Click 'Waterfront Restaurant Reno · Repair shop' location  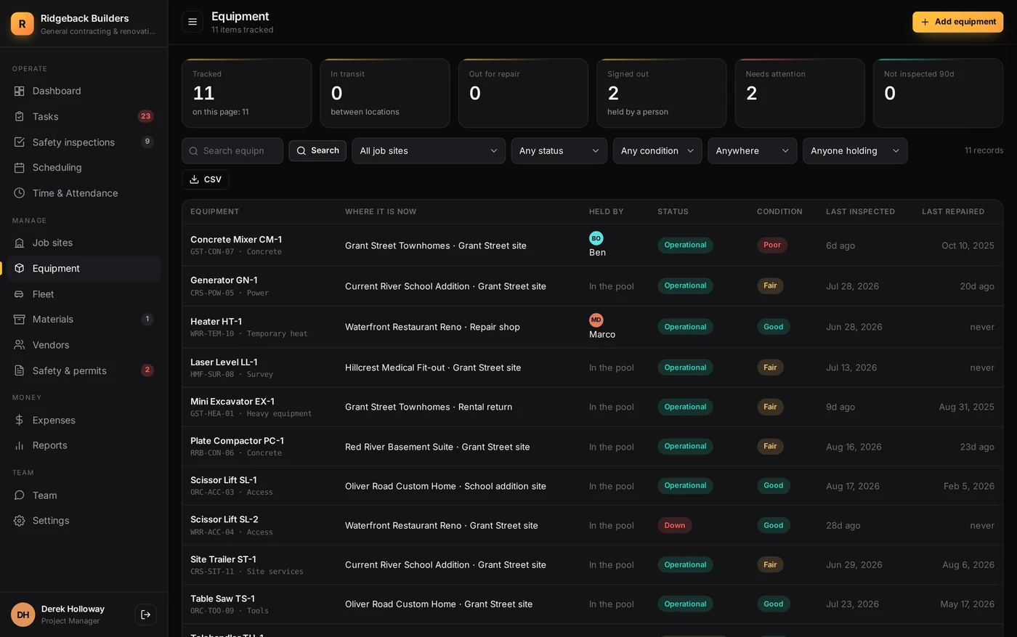(432, 327)
